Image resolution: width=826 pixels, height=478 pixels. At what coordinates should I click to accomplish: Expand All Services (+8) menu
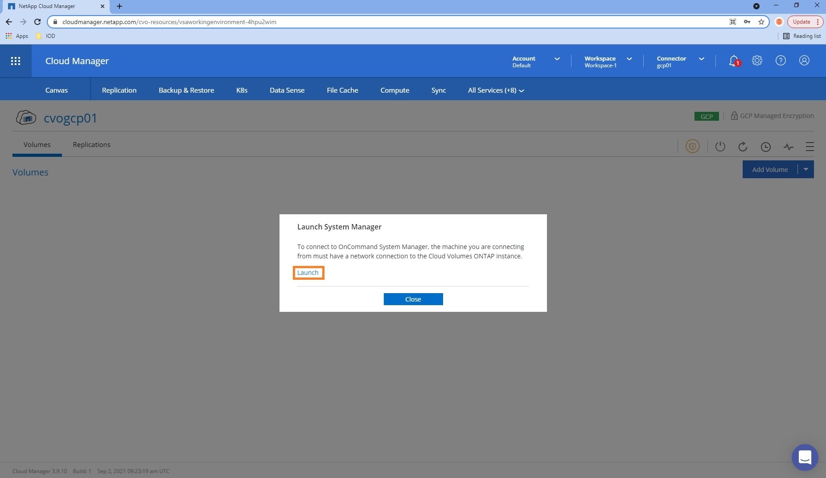[x=496, y=90]
